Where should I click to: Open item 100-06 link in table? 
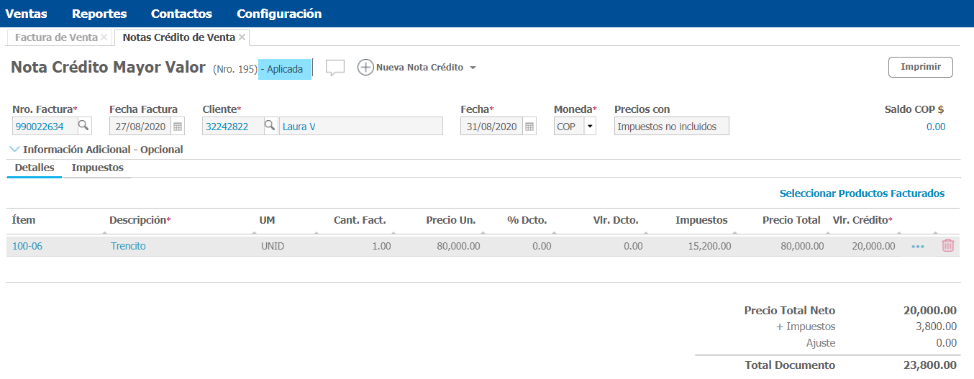[x=27, y=246]
